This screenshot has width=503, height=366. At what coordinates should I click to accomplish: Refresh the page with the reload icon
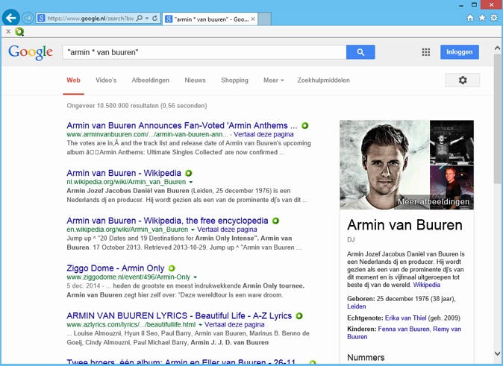[x=154, y=19]
